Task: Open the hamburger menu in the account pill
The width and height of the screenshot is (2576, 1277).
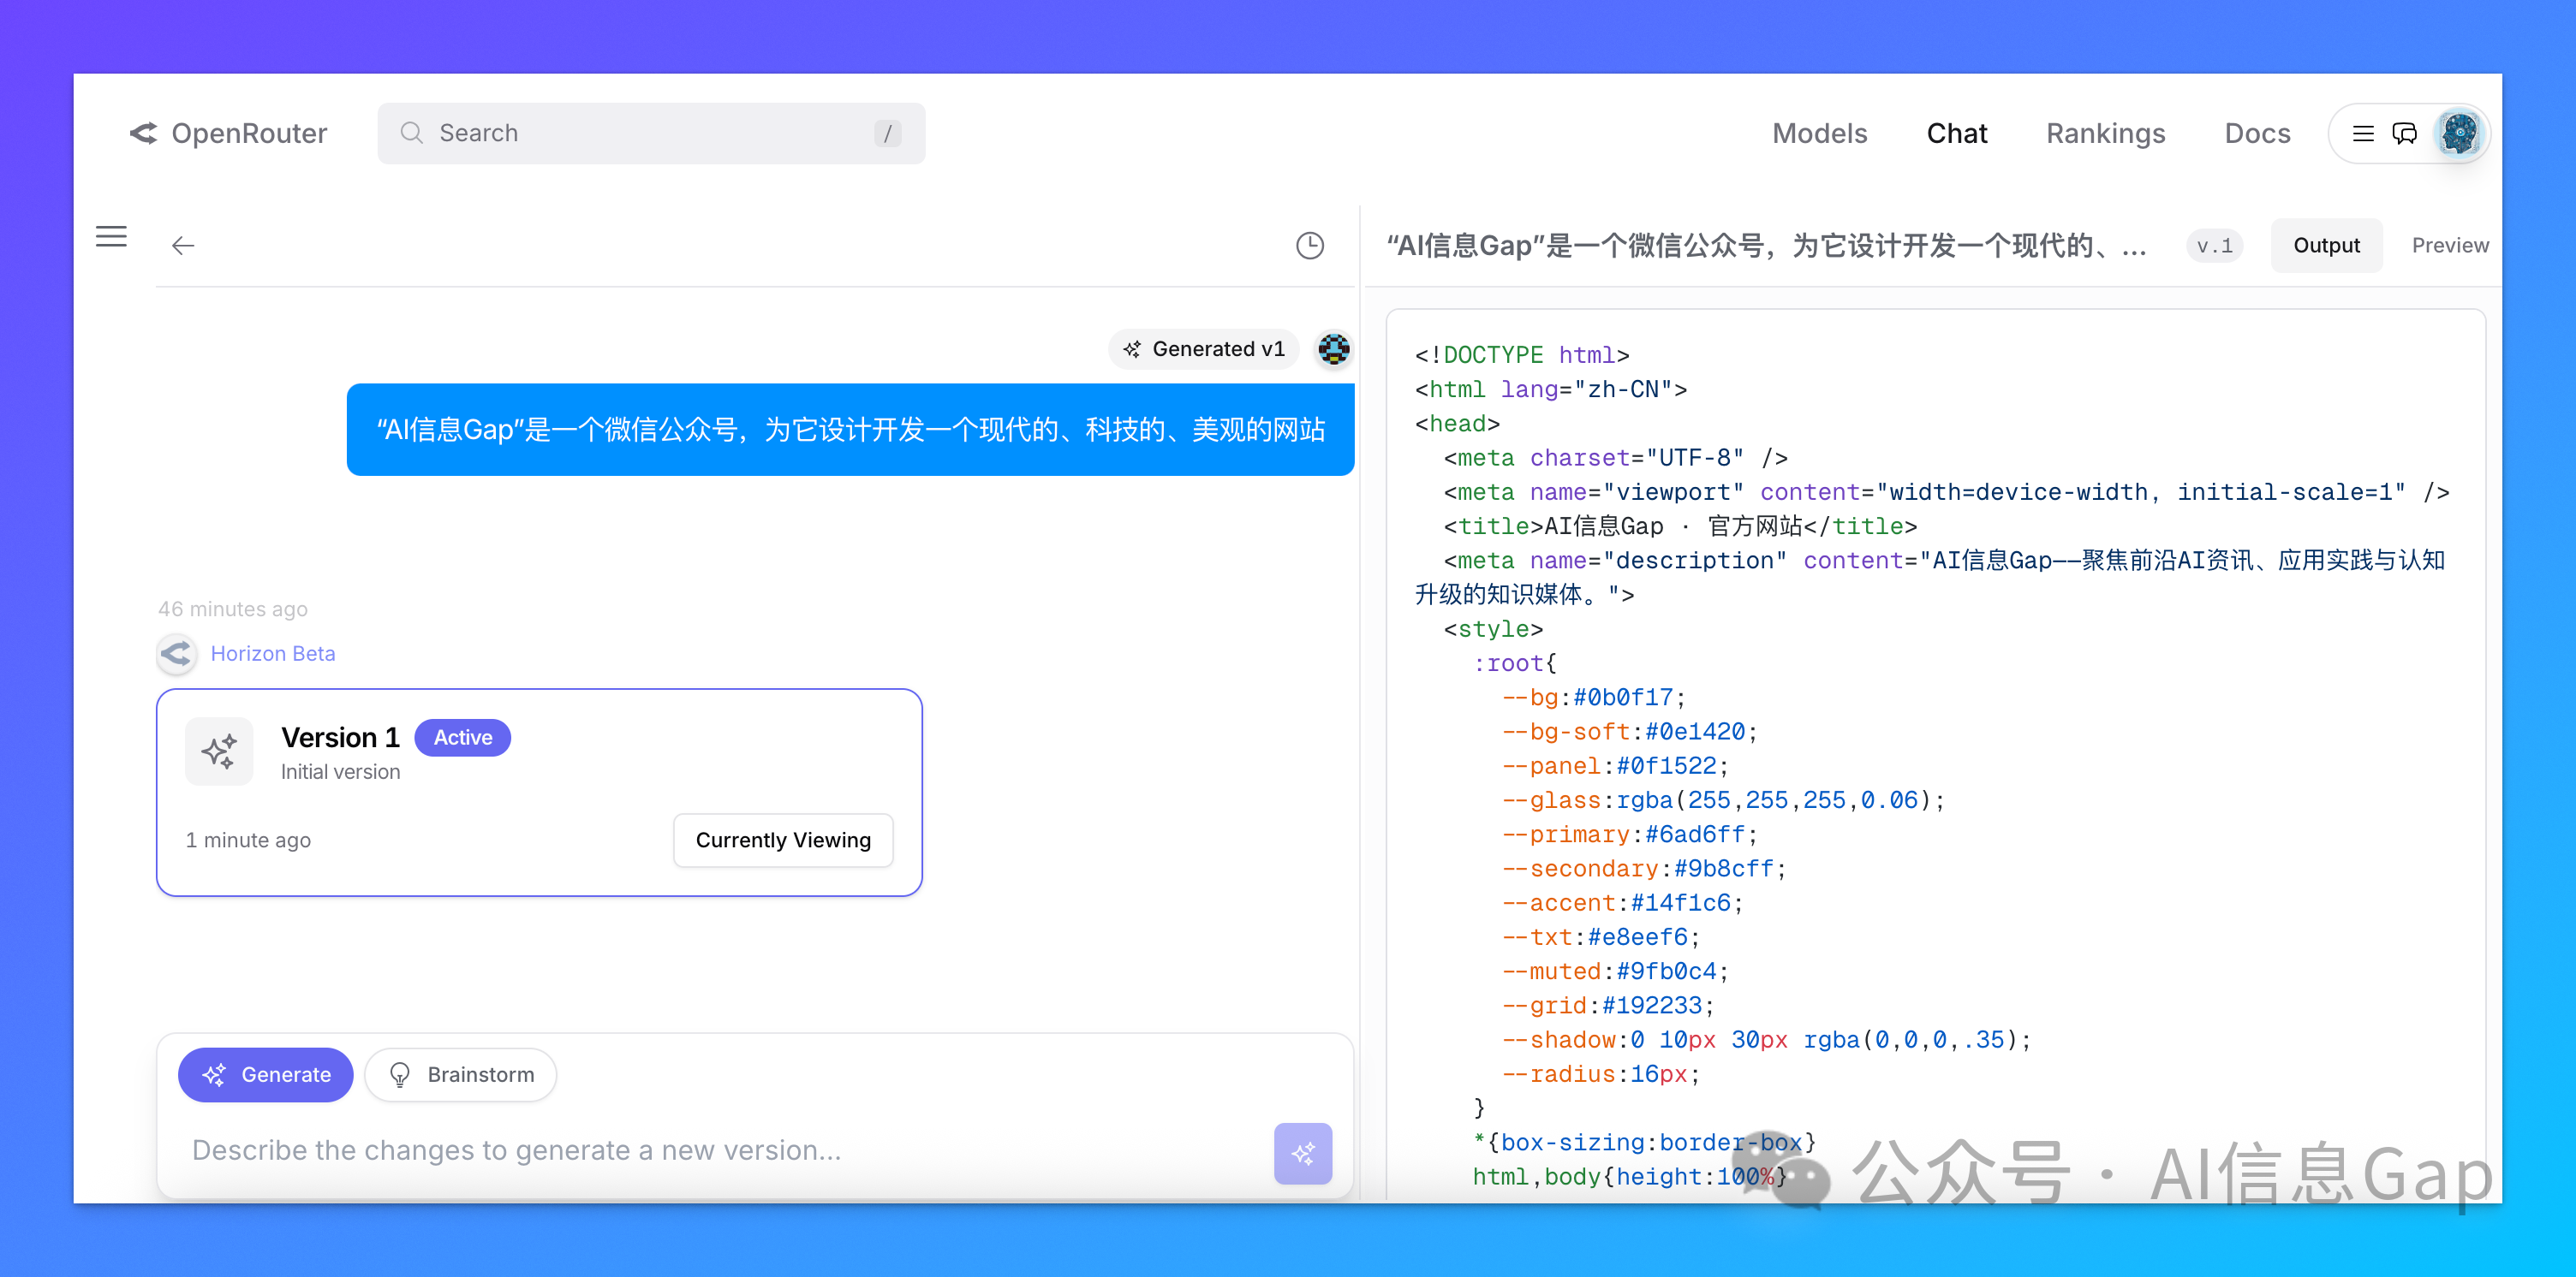Action: coord(2363,133)
